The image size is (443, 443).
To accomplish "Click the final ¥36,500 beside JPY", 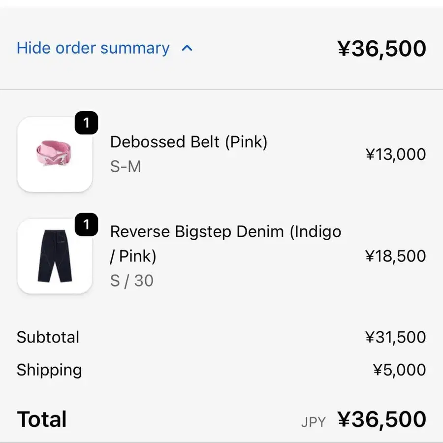I will pos(381,419).
